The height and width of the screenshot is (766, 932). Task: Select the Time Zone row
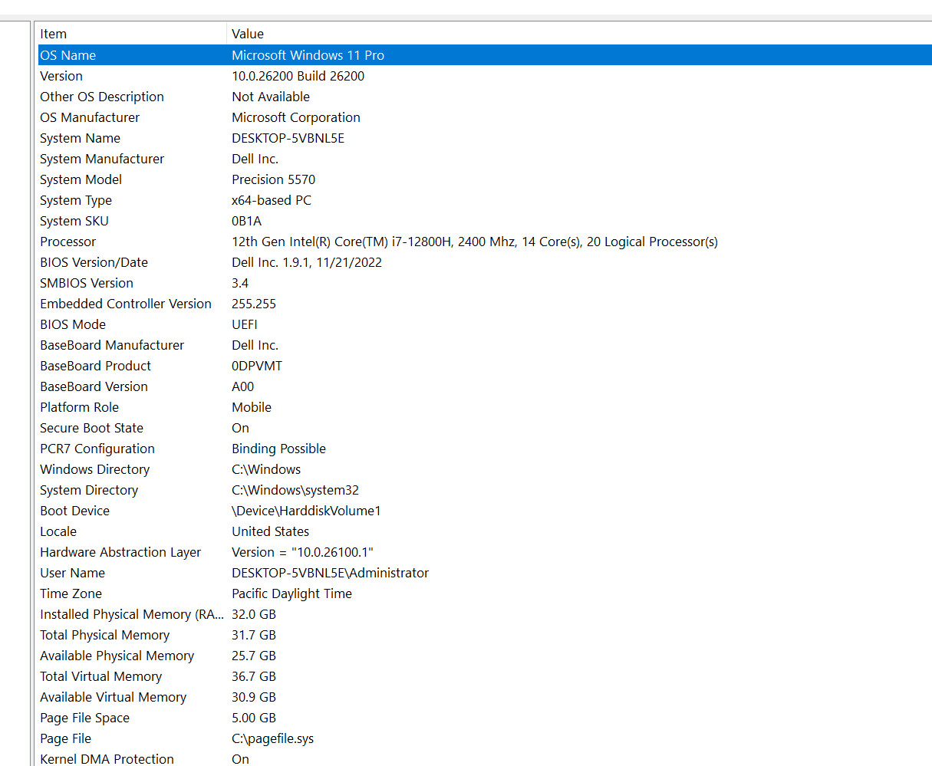pyautogui.click(x=485, y=593)
